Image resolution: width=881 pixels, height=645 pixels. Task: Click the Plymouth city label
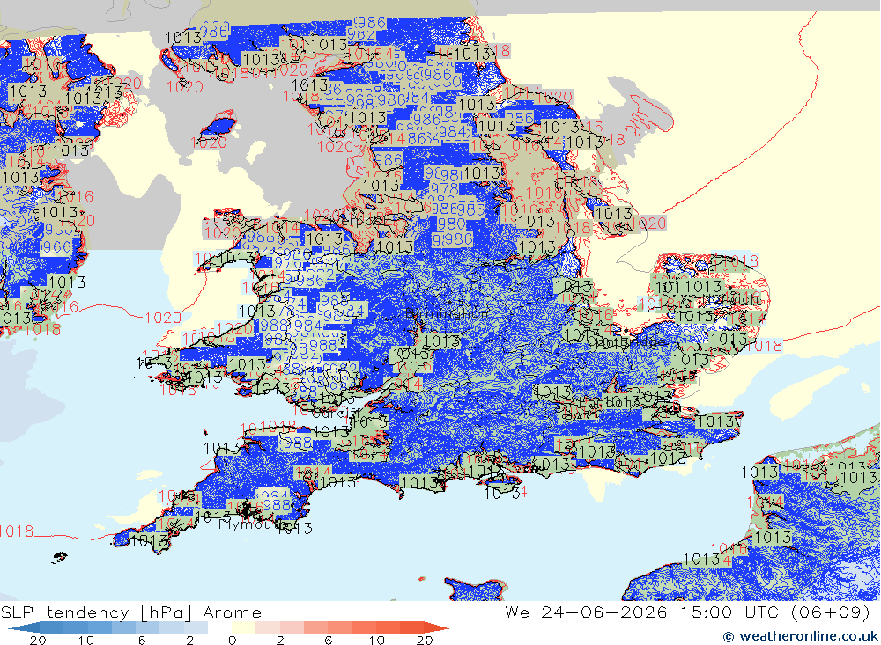pos(252,524)
